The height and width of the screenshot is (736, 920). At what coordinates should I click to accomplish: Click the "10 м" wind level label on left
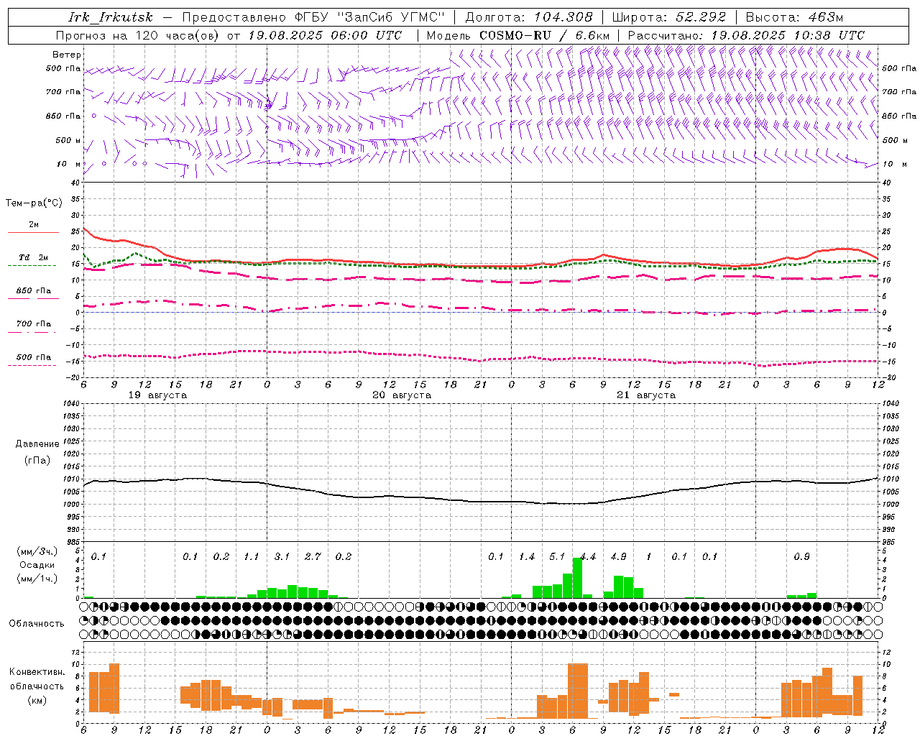point(69,165)
